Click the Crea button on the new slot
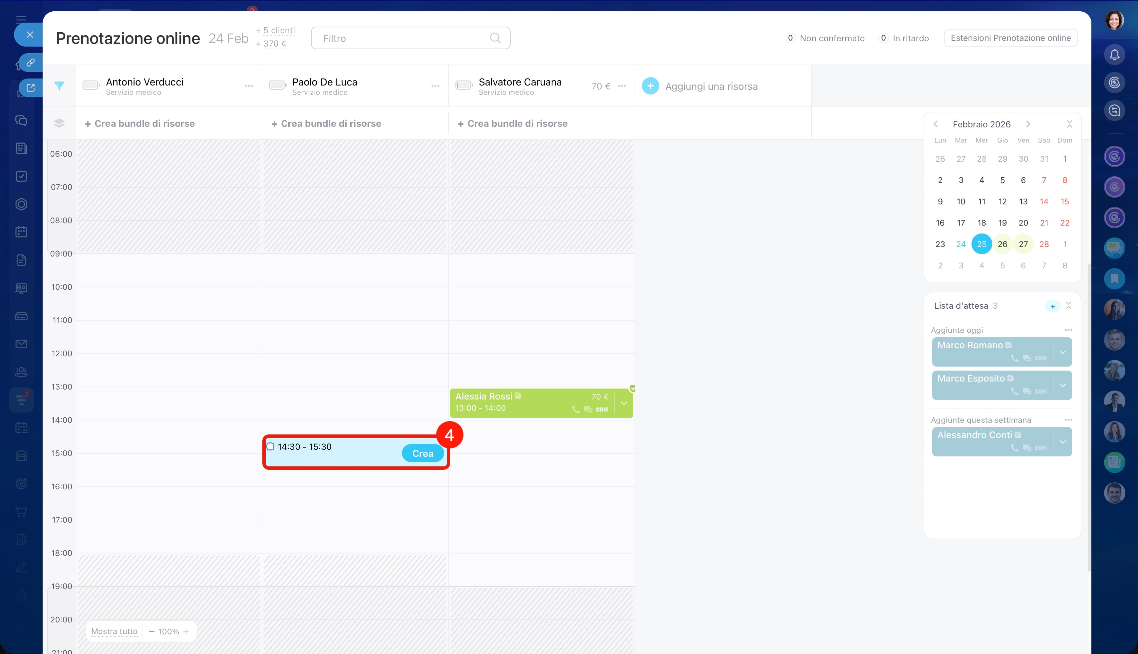This screenshot has height=654, width=1138. click(x=423, y=453)
